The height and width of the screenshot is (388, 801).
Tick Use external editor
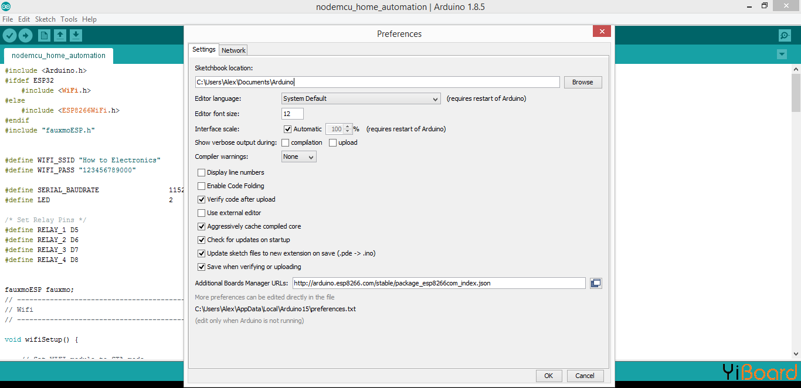pos(202,213)
